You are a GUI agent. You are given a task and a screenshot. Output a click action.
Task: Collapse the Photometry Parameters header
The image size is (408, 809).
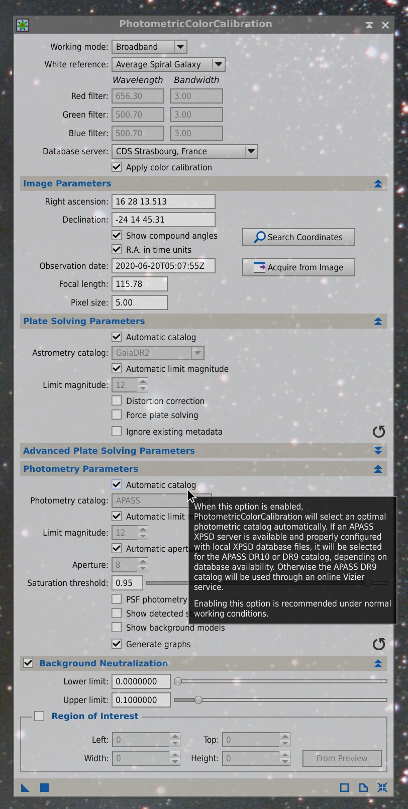203,469
